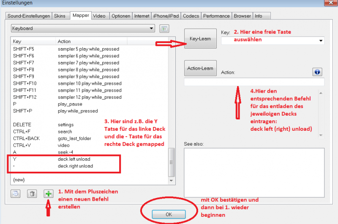Select the Y deck left unload row
The width and height of the screenshot is (338, 224).
pyautogui.click(x=89, y=159)
